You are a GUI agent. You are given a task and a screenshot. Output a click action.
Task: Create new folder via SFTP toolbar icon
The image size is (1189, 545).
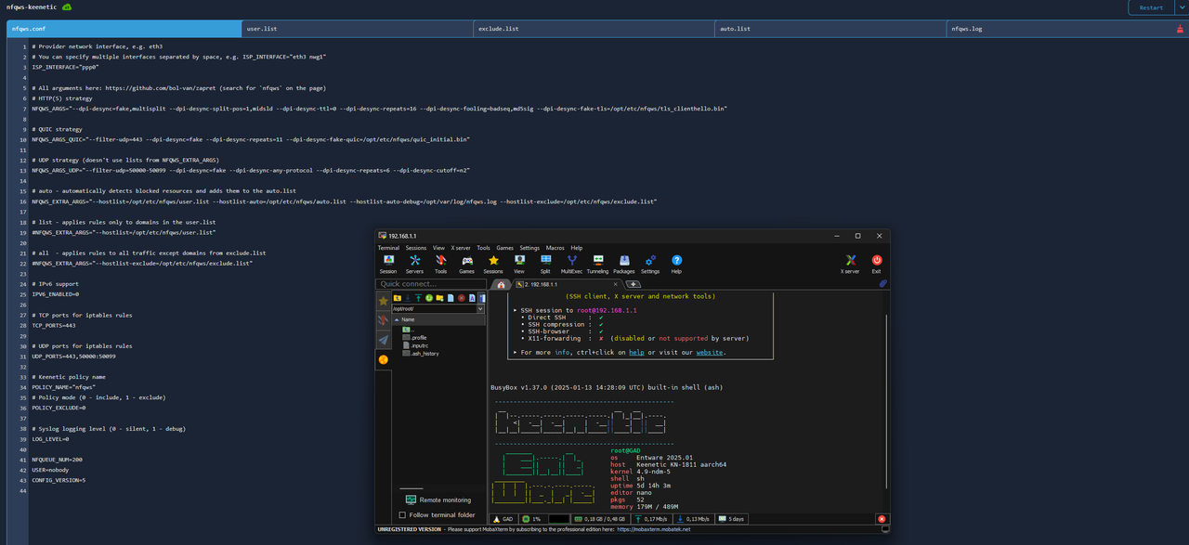point(439,298)
